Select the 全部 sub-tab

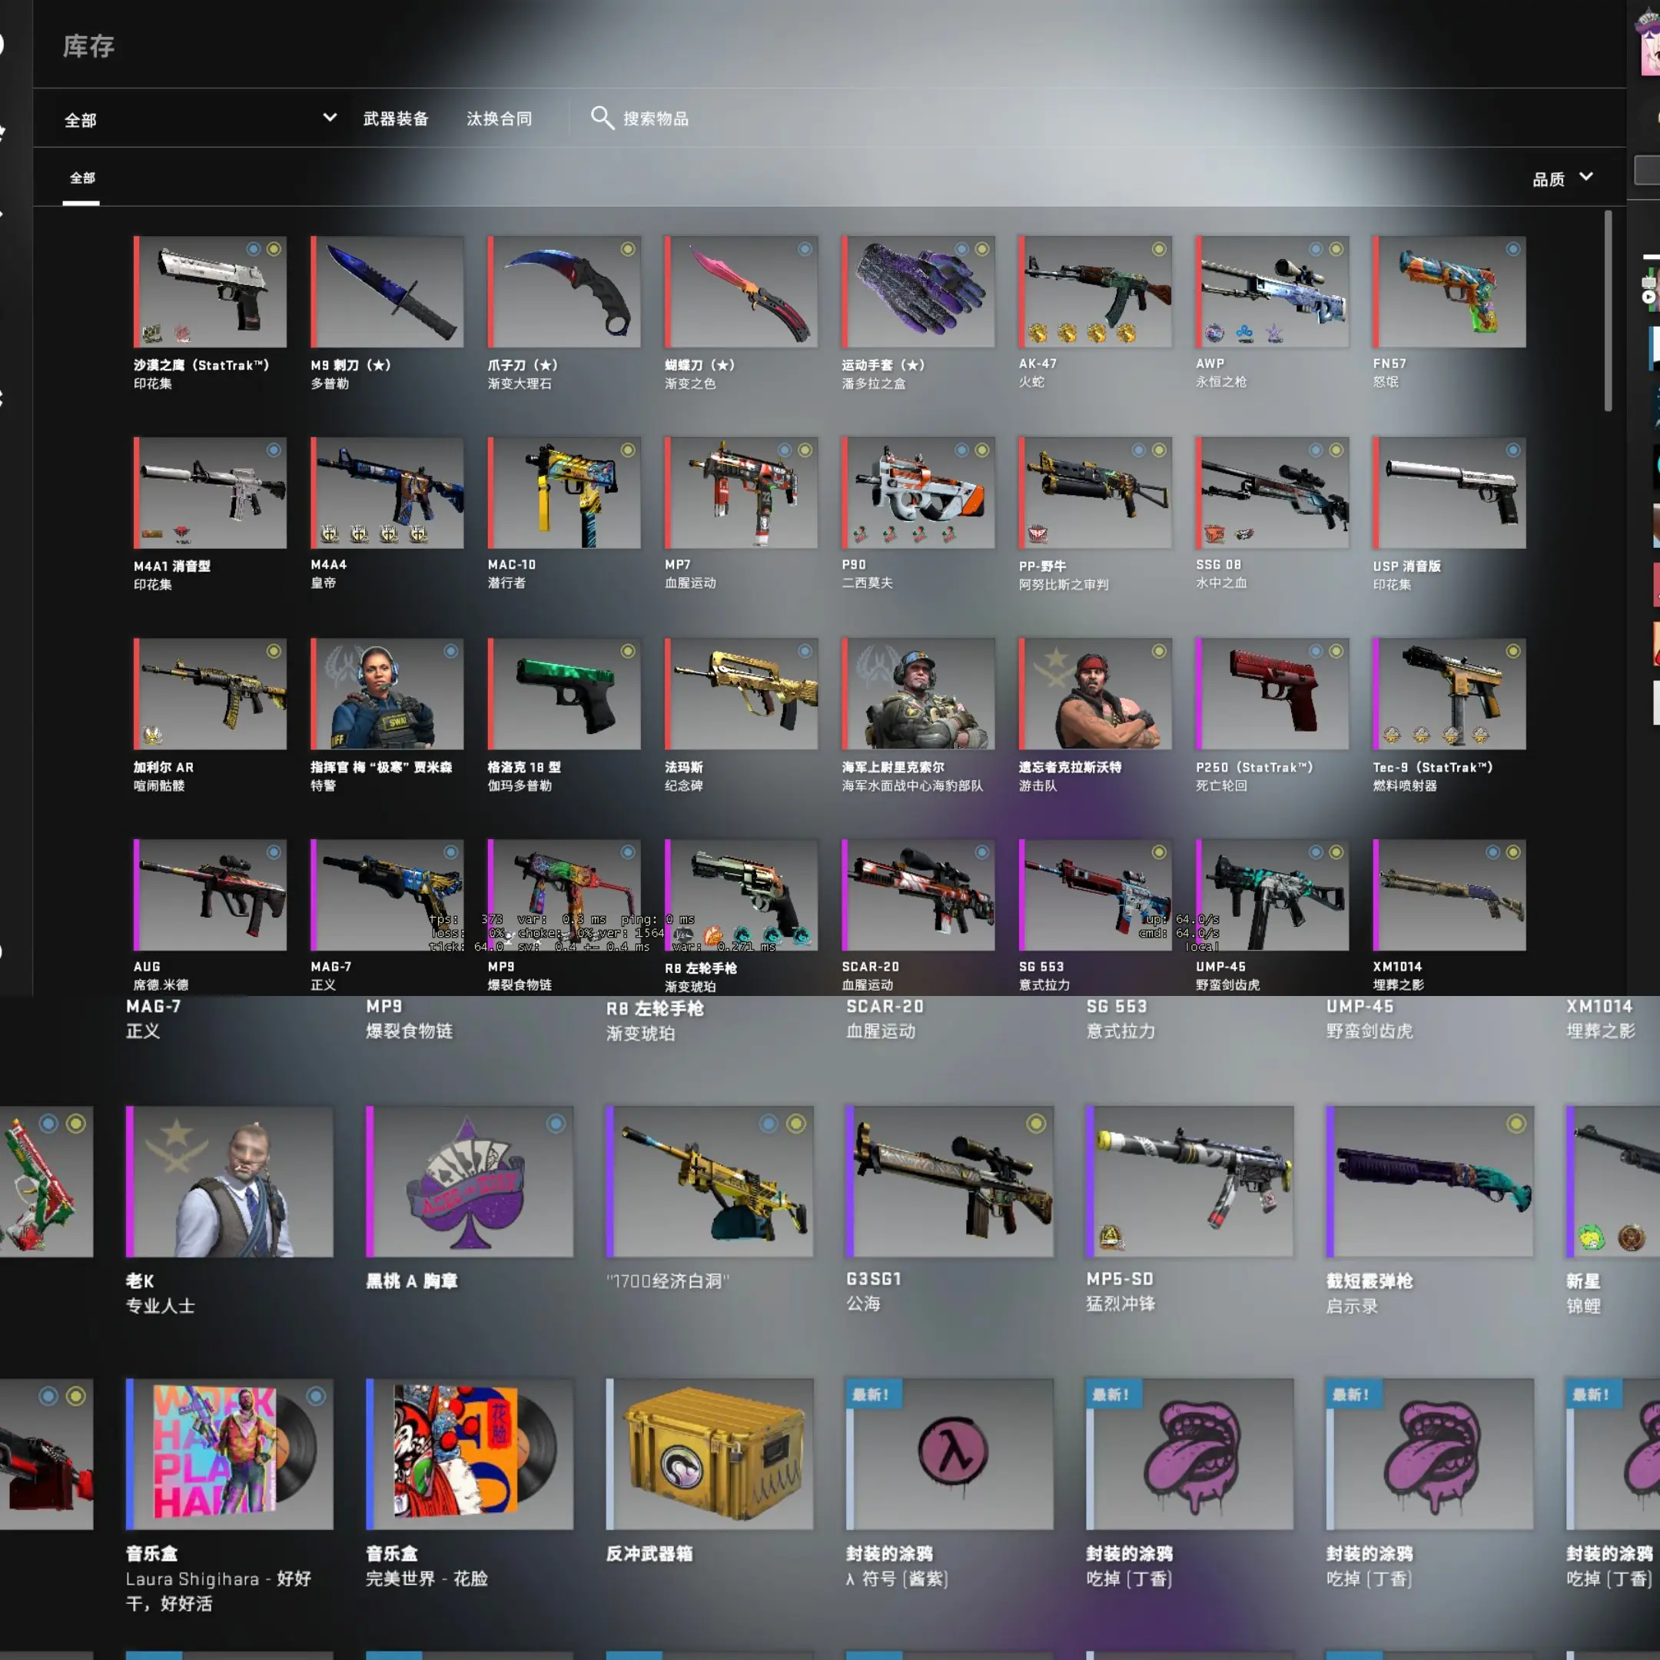tap(81, 178)
